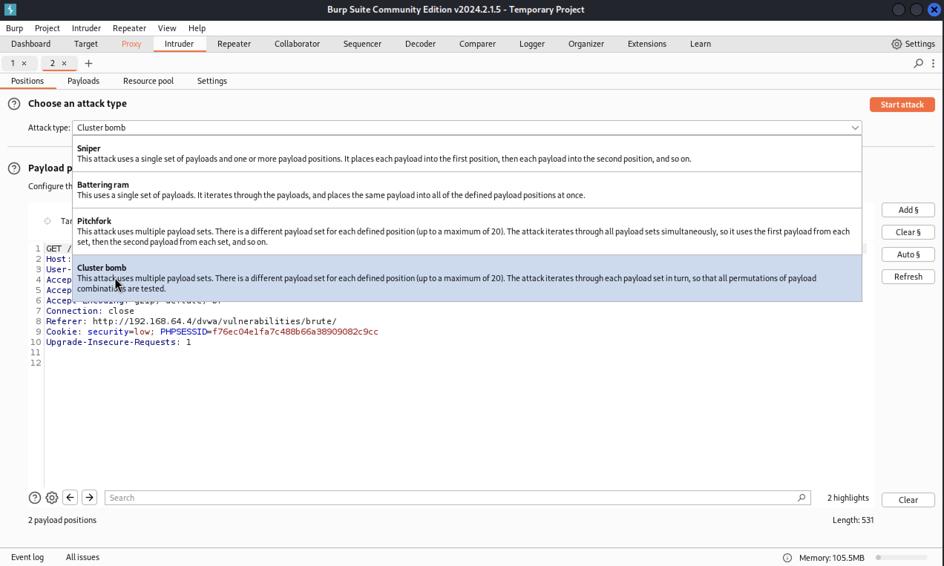Open Settings gear icon in main toolbar
This screenshot has width=944, height=566.
(x=896, y=44)
